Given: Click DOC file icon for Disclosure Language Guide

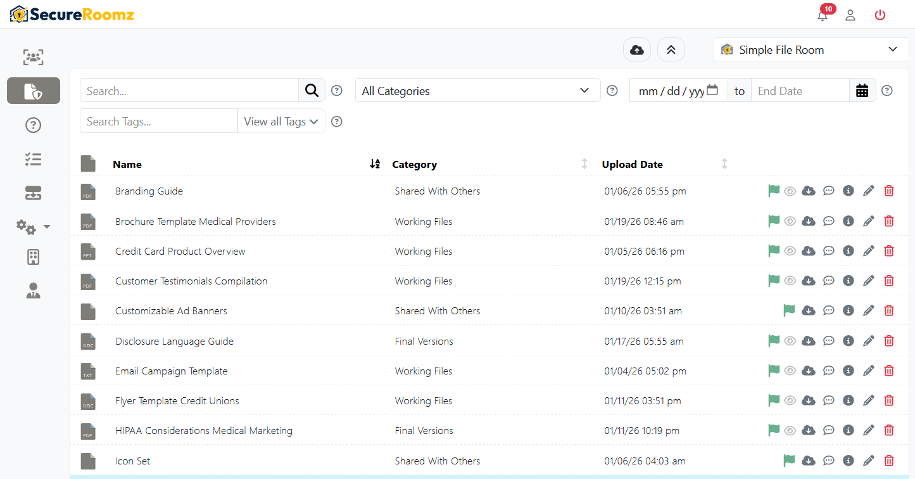Looking at the screenshot, I should [88, 342].
